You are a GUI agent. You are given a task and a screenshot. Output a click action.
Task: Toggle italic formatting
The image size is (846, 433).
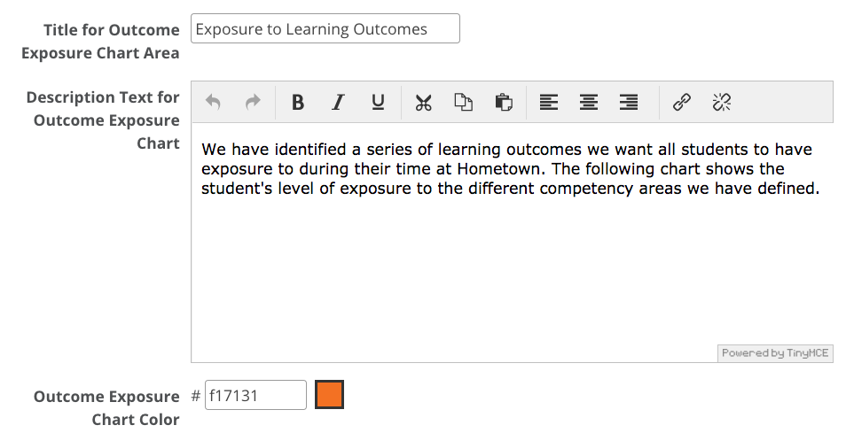pos(338,102)
